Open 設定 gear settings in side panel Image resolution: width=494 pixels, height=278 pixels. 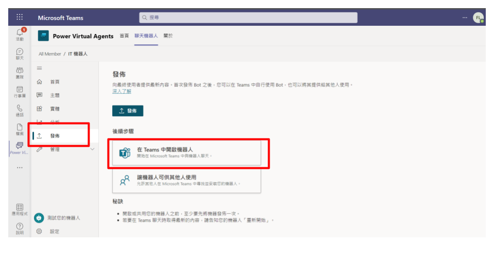coord(39,231)
